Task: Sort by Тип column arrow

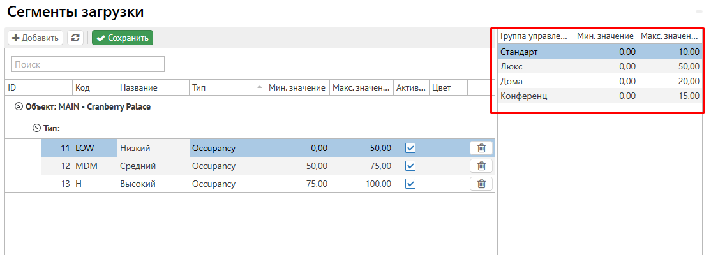Action: [260, 87]
